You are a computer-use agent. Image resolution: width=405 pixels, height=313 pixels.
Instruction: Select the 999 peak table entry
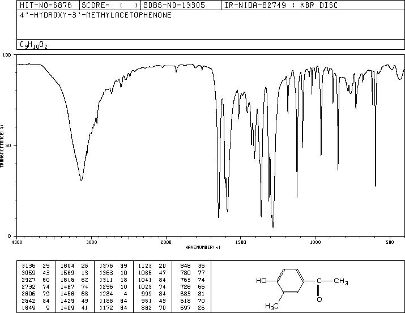click(x=154, y=294)
